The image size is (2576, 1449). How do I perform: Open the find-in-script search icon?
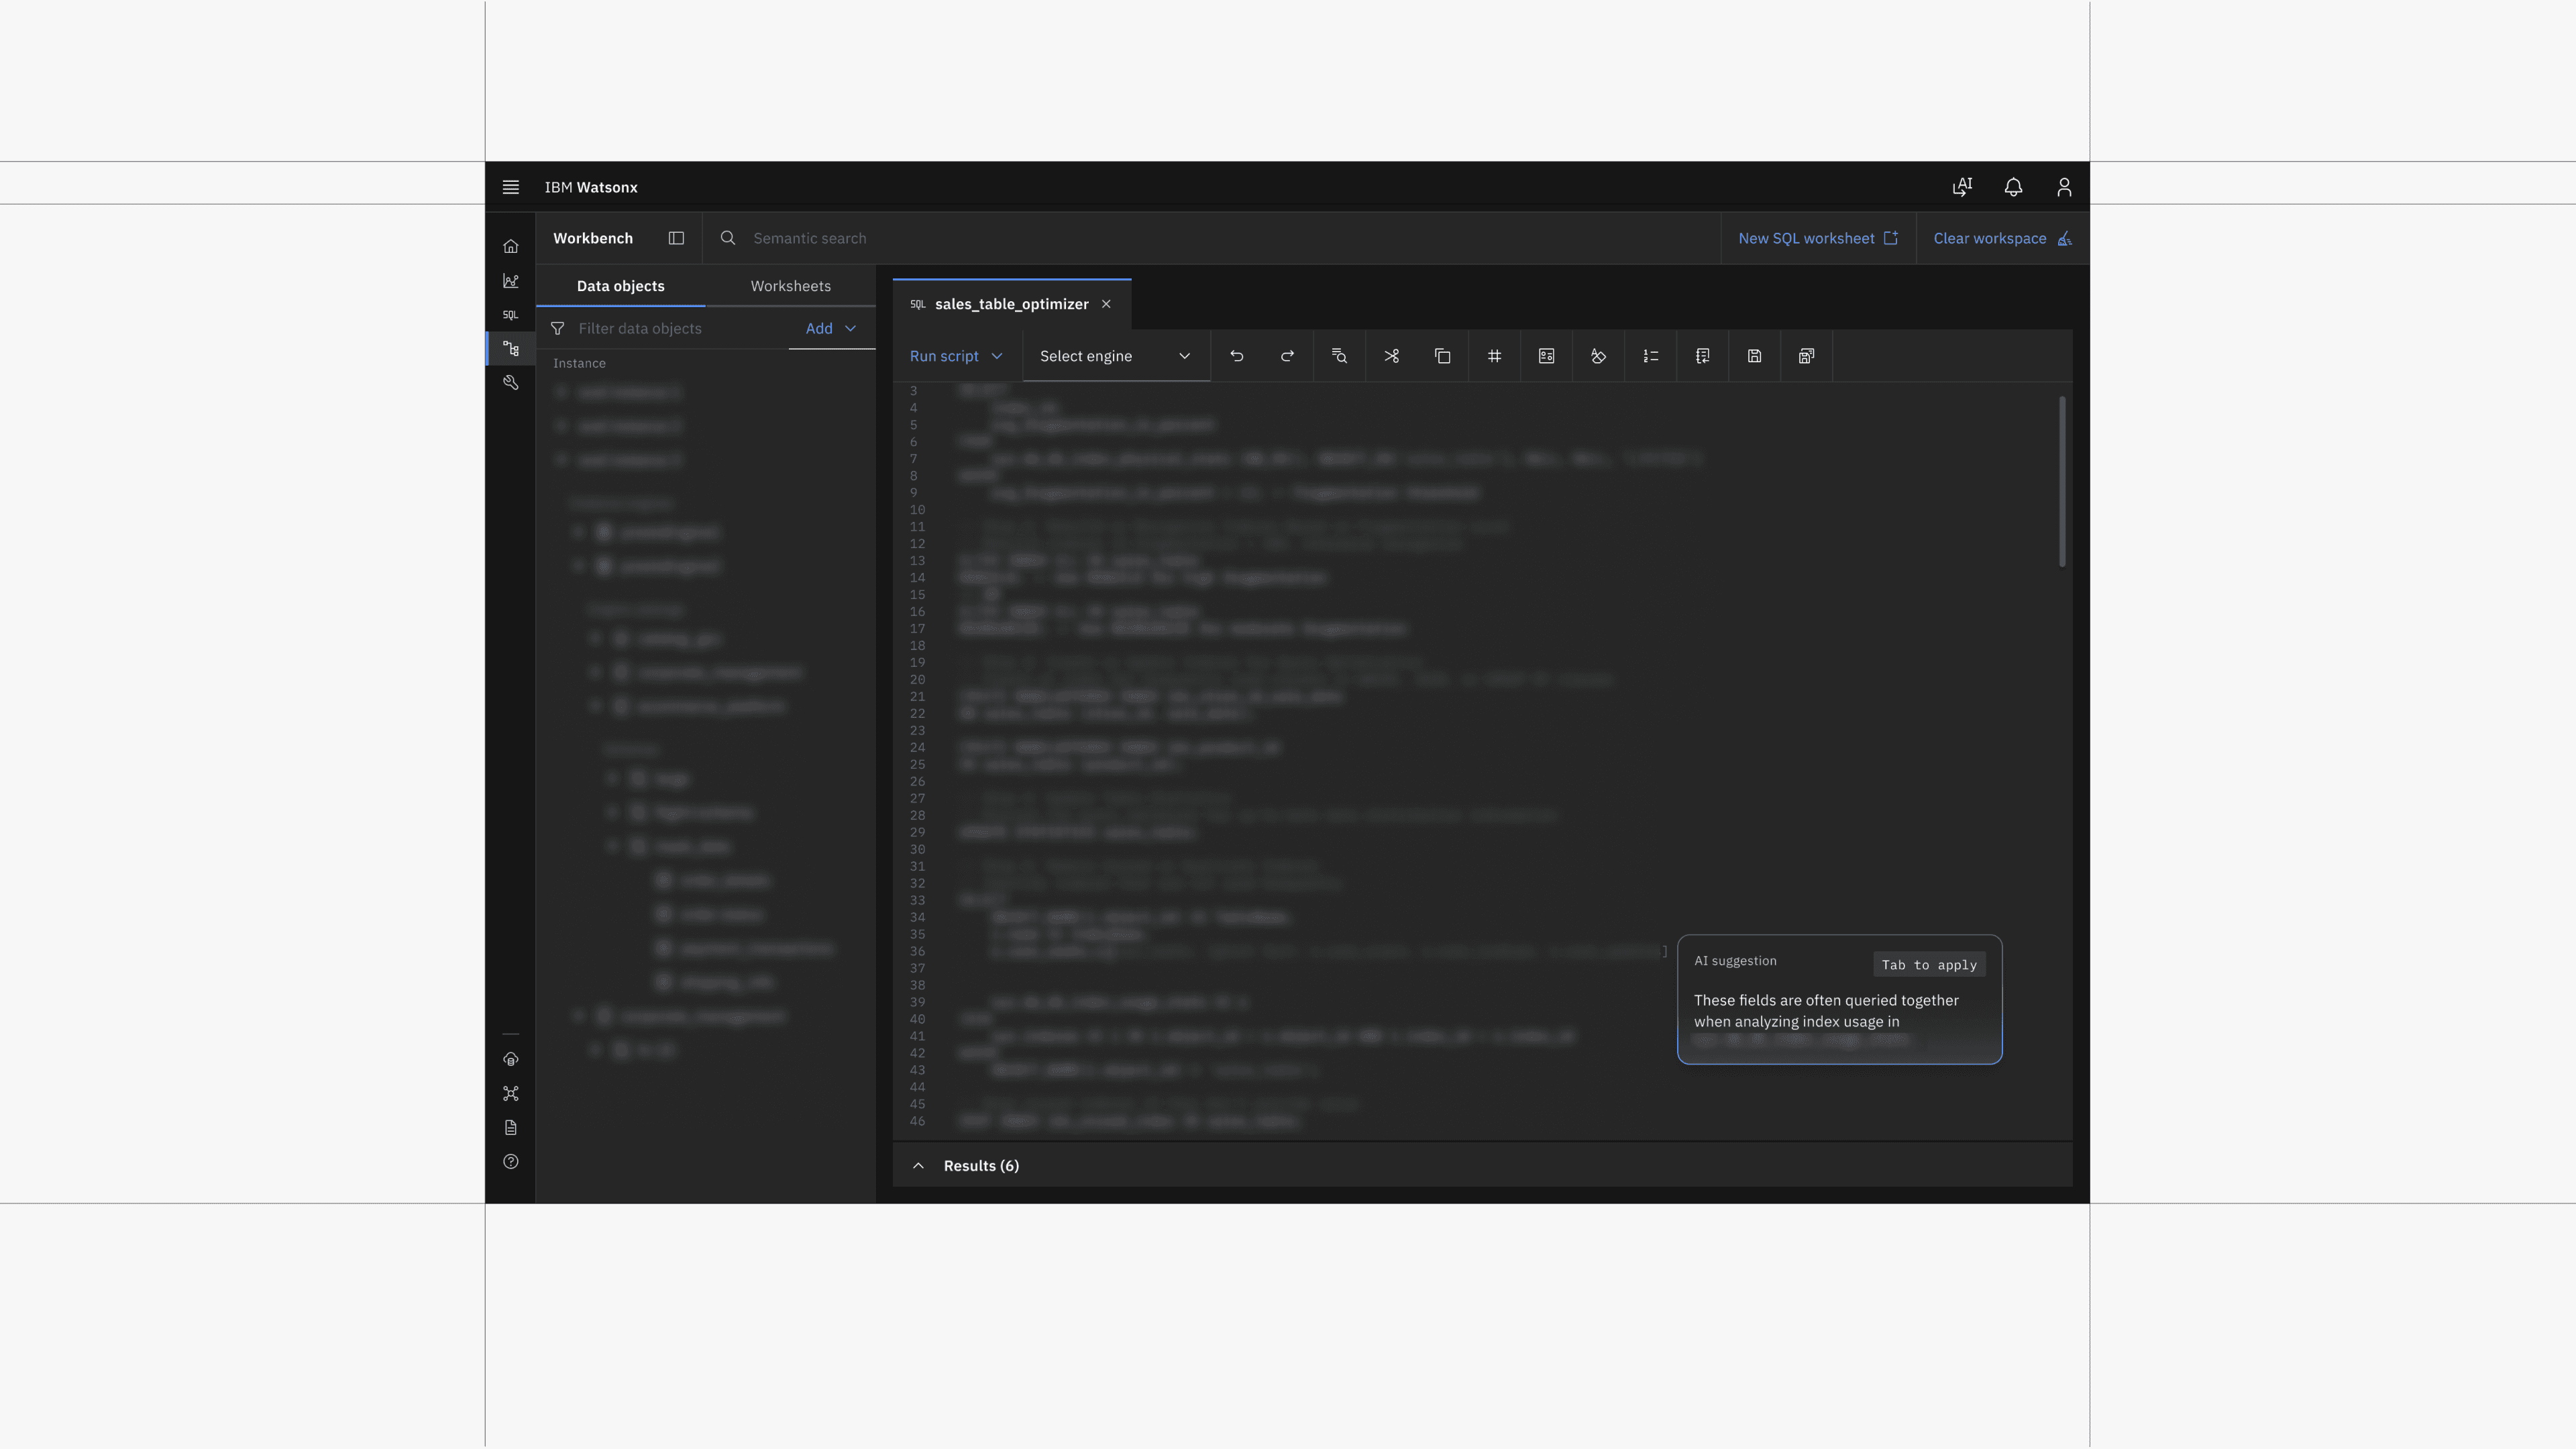point(1340,356)
